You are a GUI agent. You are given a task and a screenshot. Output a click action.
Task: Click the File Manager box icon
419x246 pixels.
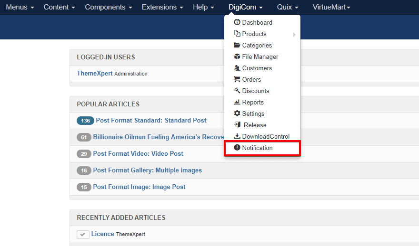click(237, 57)
